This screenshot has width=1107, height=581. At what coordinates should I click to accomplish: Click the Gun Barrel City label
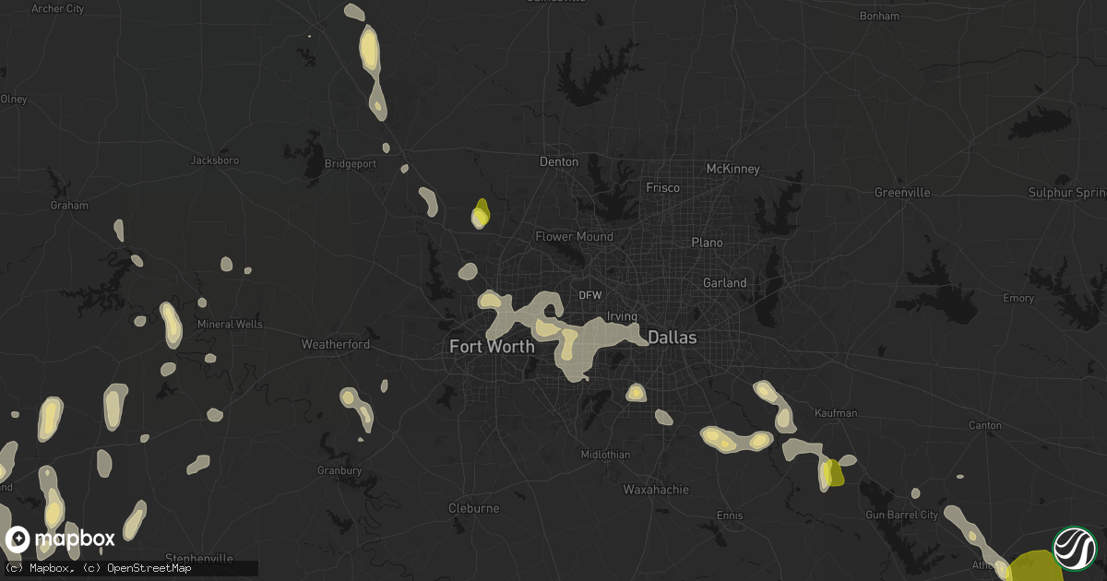click(901, 514)
